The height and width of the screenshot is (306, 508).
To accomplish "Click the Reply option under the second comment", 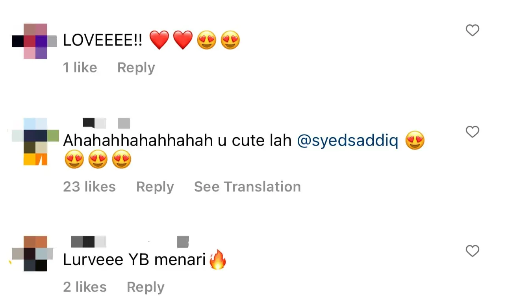I will pyautogui.click(x=155, y=187).
